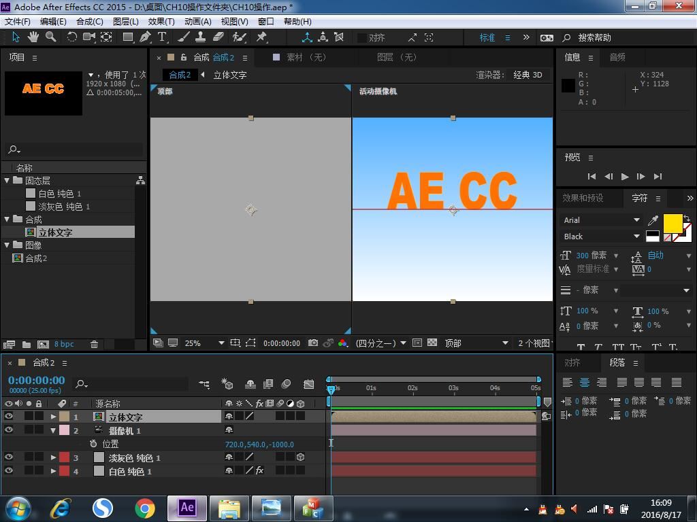
Task: Open the (四分之一) resolution dropdown
Action: 381,343
